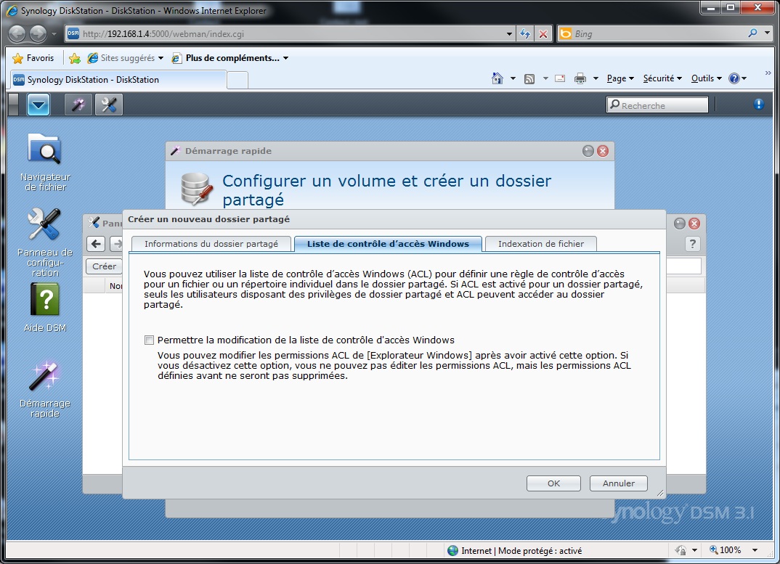Image resolution: width=780 pixels, height=564 pixels.
Task: Click the blue notification icon in DSM bar
Action: [x=758, y=104]
